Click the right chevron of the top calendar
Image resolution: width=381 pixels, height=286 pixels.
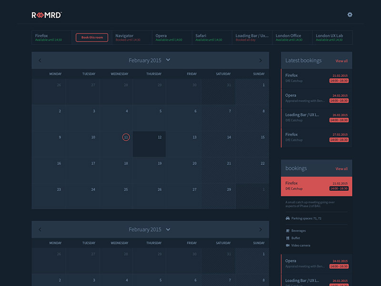[261, 61]
